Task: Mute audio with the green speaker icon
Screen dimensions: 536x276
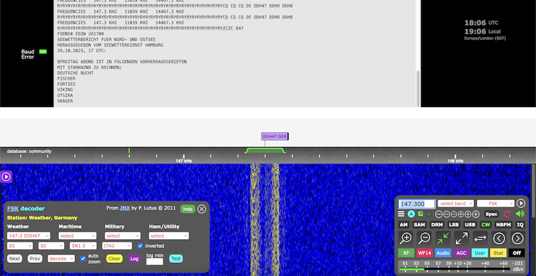Action: (x=520, y=214)
